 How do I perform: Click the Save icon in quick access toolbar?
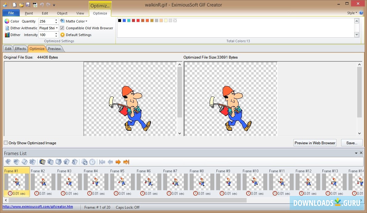(28, 5)
